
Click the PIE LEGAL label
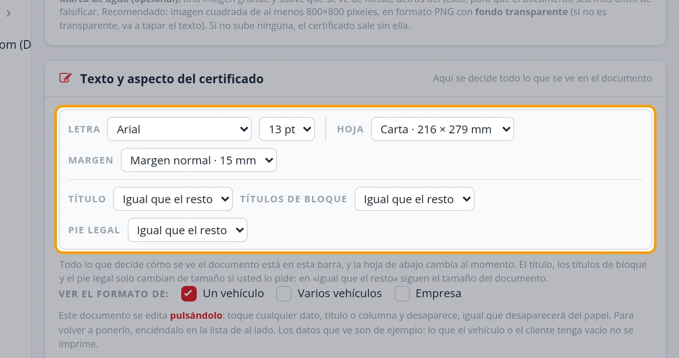tap(94, 230)
